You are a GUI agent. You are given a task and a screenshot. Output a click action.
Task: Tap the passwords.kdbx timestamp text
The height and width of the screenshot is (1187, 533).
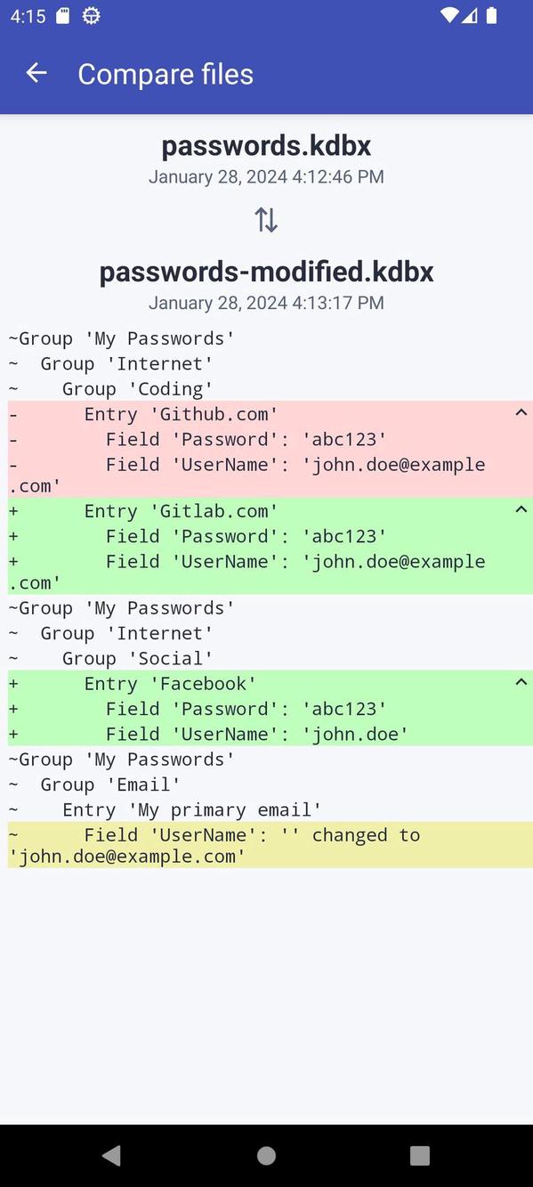pyautogui.click(x=265, y=176)
